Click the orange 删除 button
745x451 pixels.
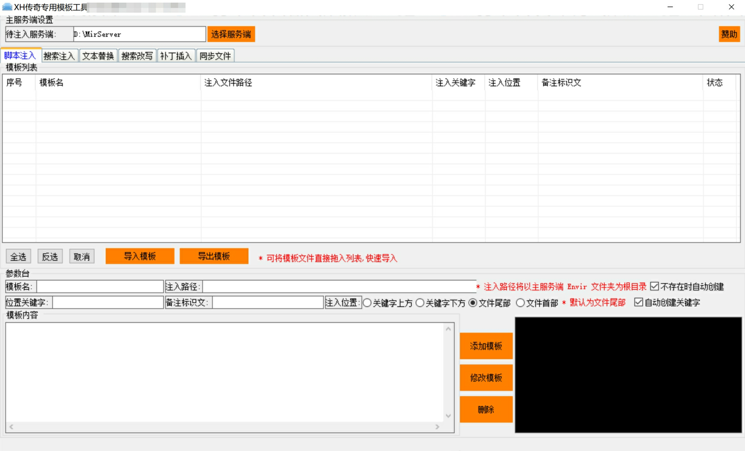(486, 409)
